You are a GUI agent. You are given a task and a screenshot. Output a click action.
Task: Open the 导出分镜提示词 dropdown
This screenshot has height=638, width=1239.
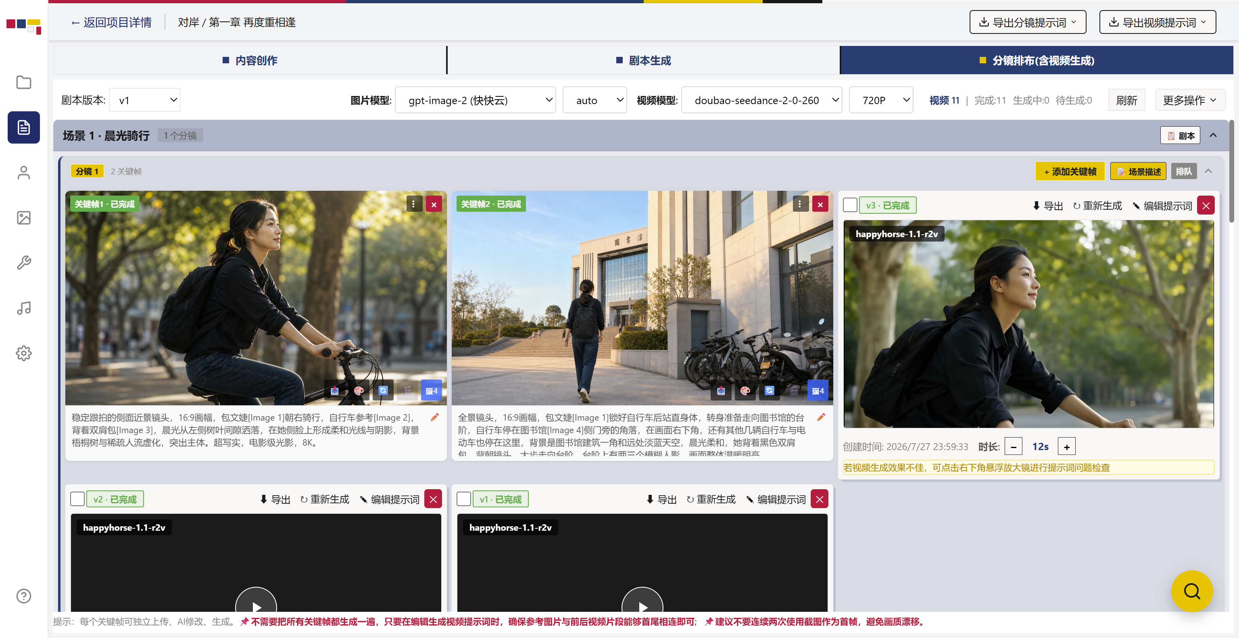click(x=1028, y=22)
